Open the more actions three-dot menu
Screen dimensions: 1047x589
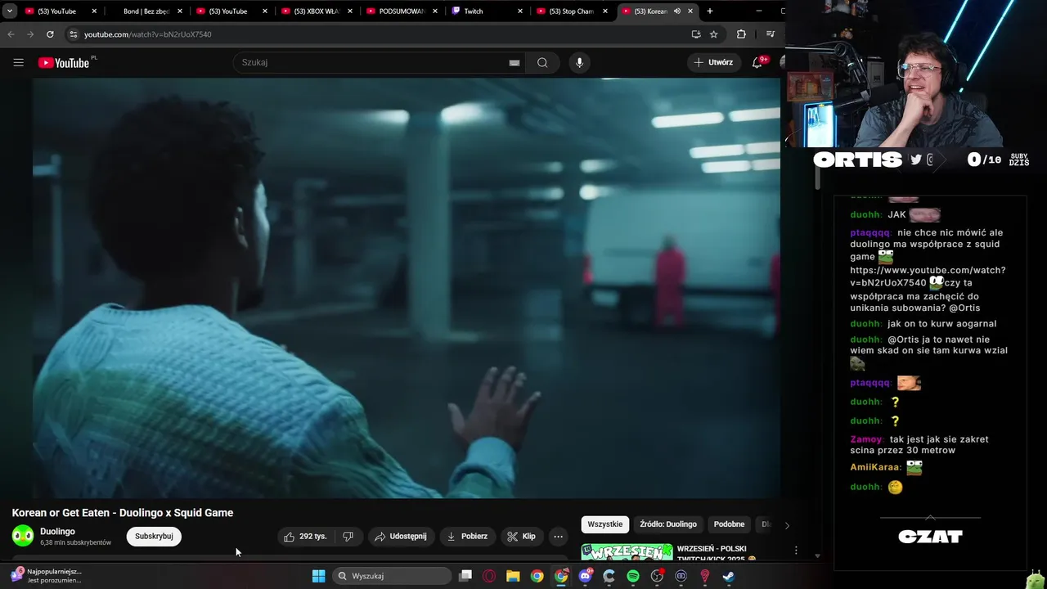tap(558, 537)
